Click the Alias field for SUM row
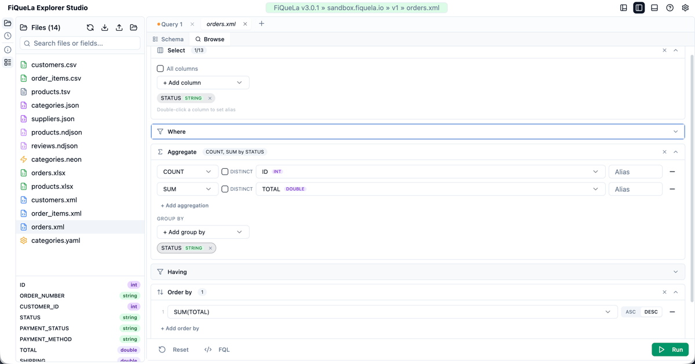The image size is (695, 364). pyautogui.click(x=635, y=189)
